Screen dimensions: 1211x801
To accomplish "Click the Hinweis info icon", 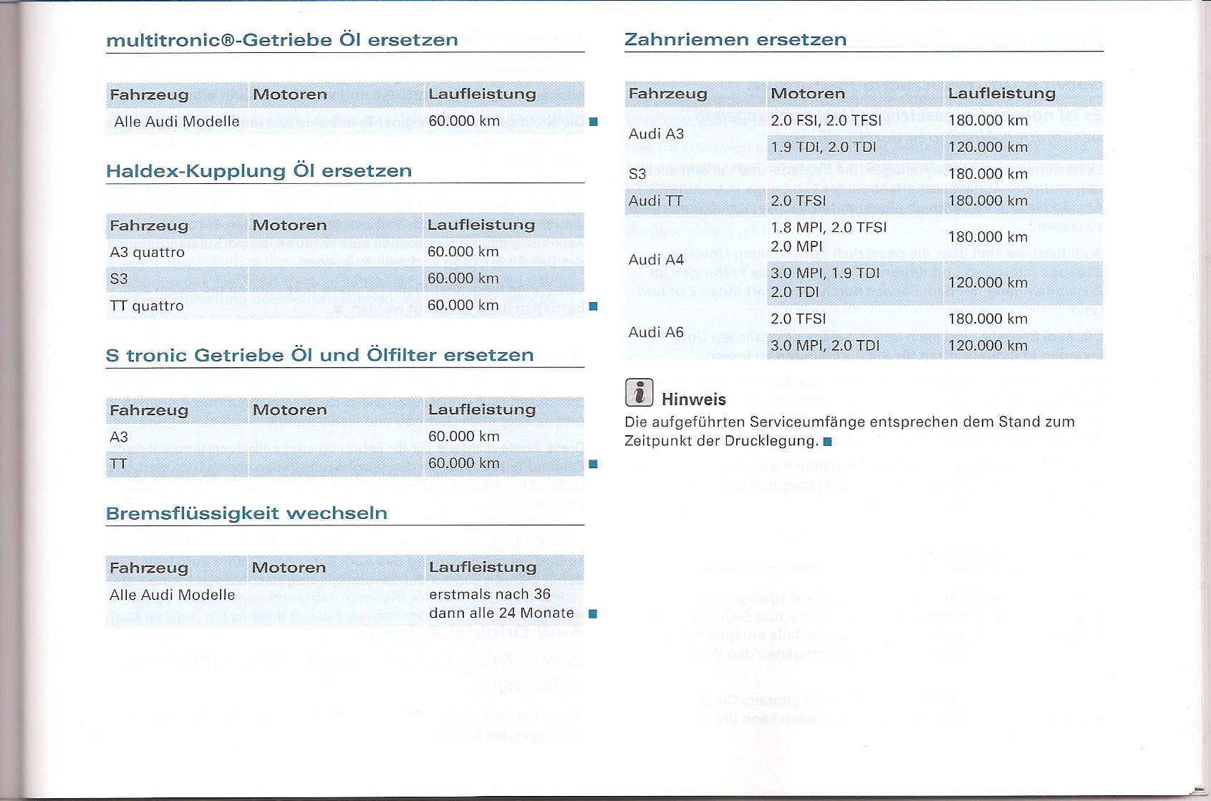I will (639, 392).
